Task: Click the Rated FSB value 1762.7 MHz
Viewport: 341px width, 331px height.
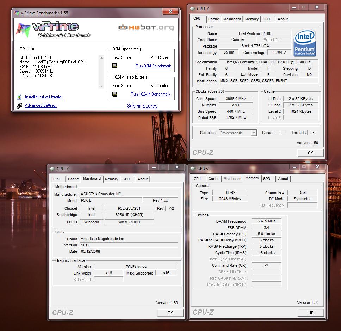Action: [236, 117]
